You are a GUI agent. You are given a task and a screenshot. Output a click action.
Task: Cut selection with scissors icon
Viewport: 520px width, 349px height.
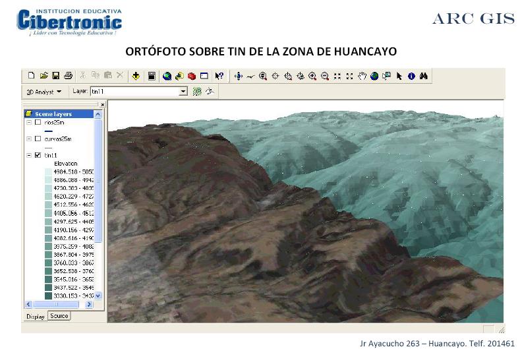(x=83, y=76)
